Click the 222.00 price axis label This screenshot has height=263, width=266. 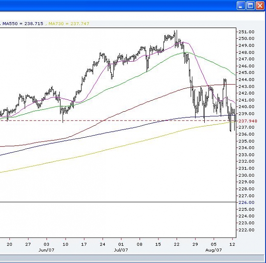(246, 230)
